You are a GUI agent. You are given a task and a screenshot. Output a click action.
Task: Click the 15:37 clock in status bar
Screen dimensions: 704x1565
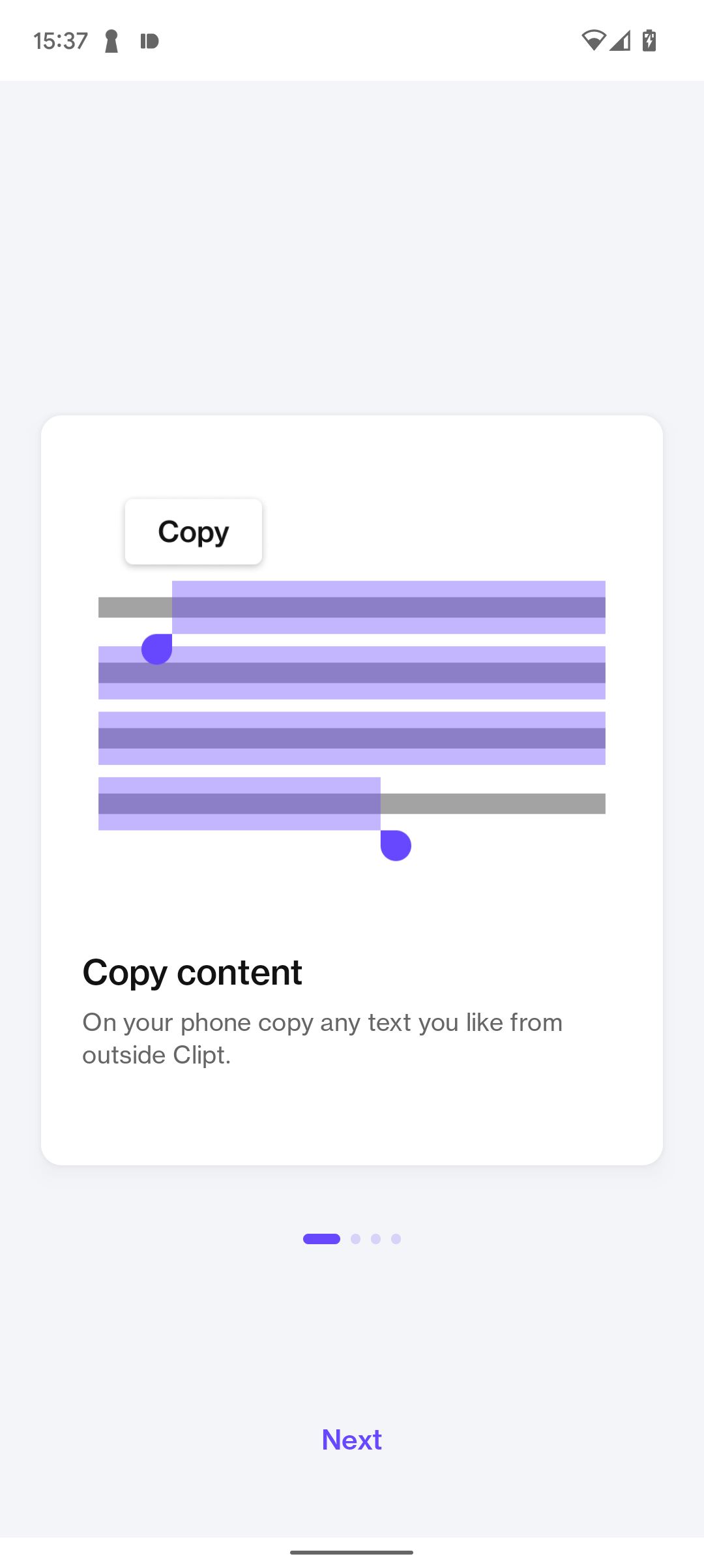coord(61,41)
